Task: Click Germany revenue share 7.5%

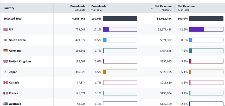Action: [x=184, y=51]
